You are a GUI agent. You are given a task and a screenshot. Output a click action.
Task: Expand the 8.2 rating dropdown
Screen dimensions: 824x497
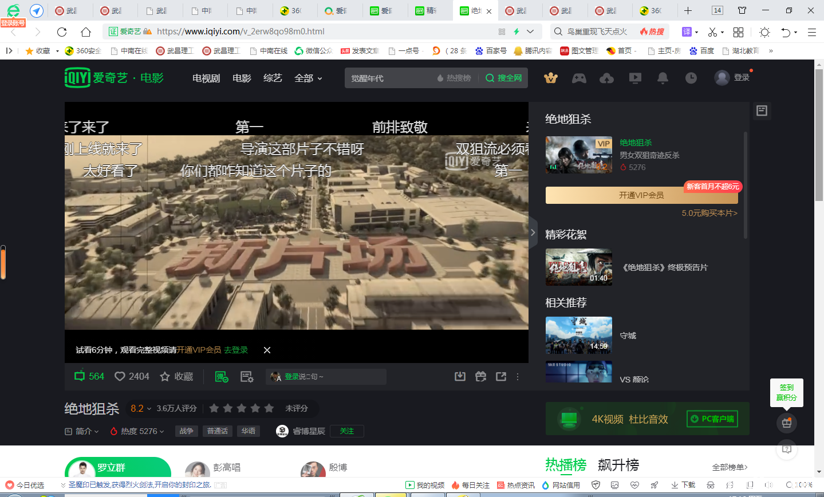click(x=141, y=408)
